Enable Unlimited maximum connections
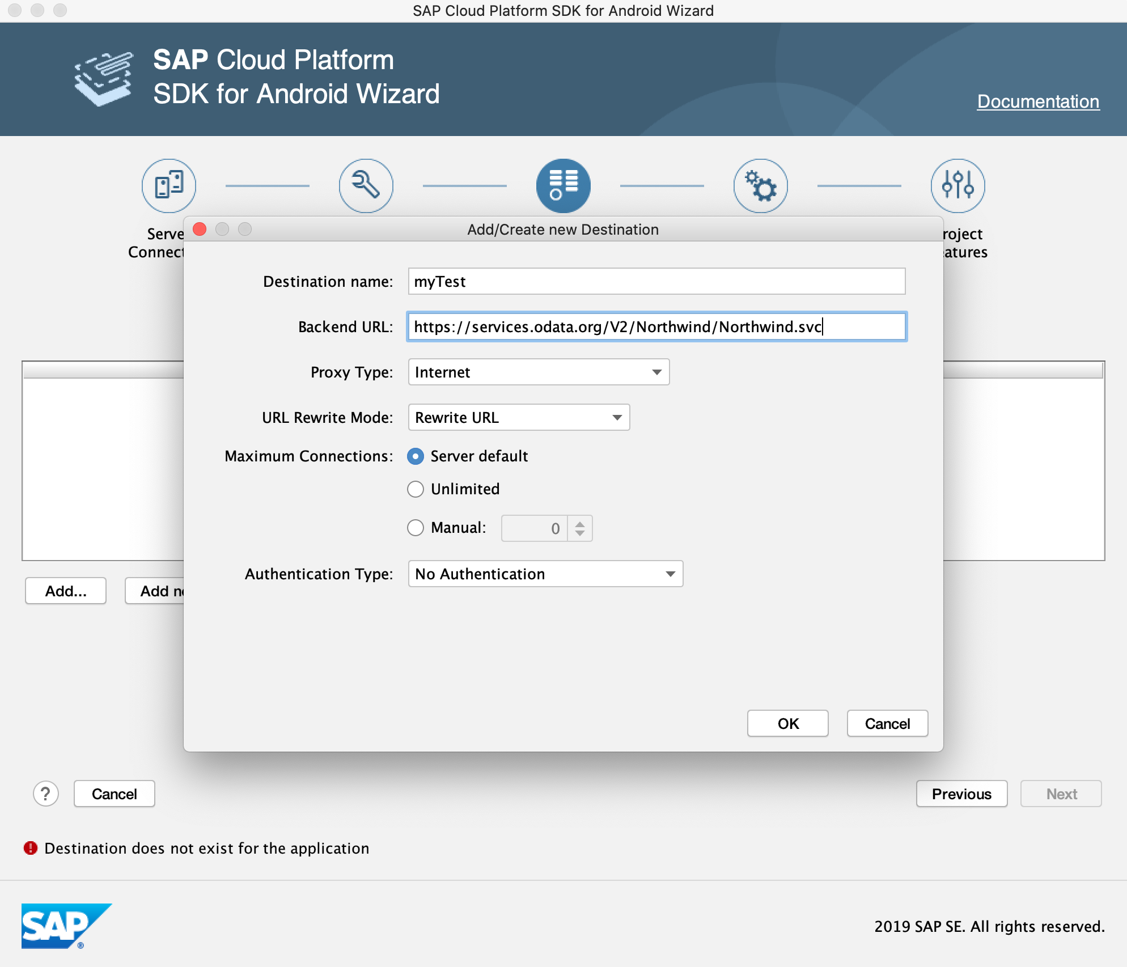The image size is (1127, 967). point(416,489)
